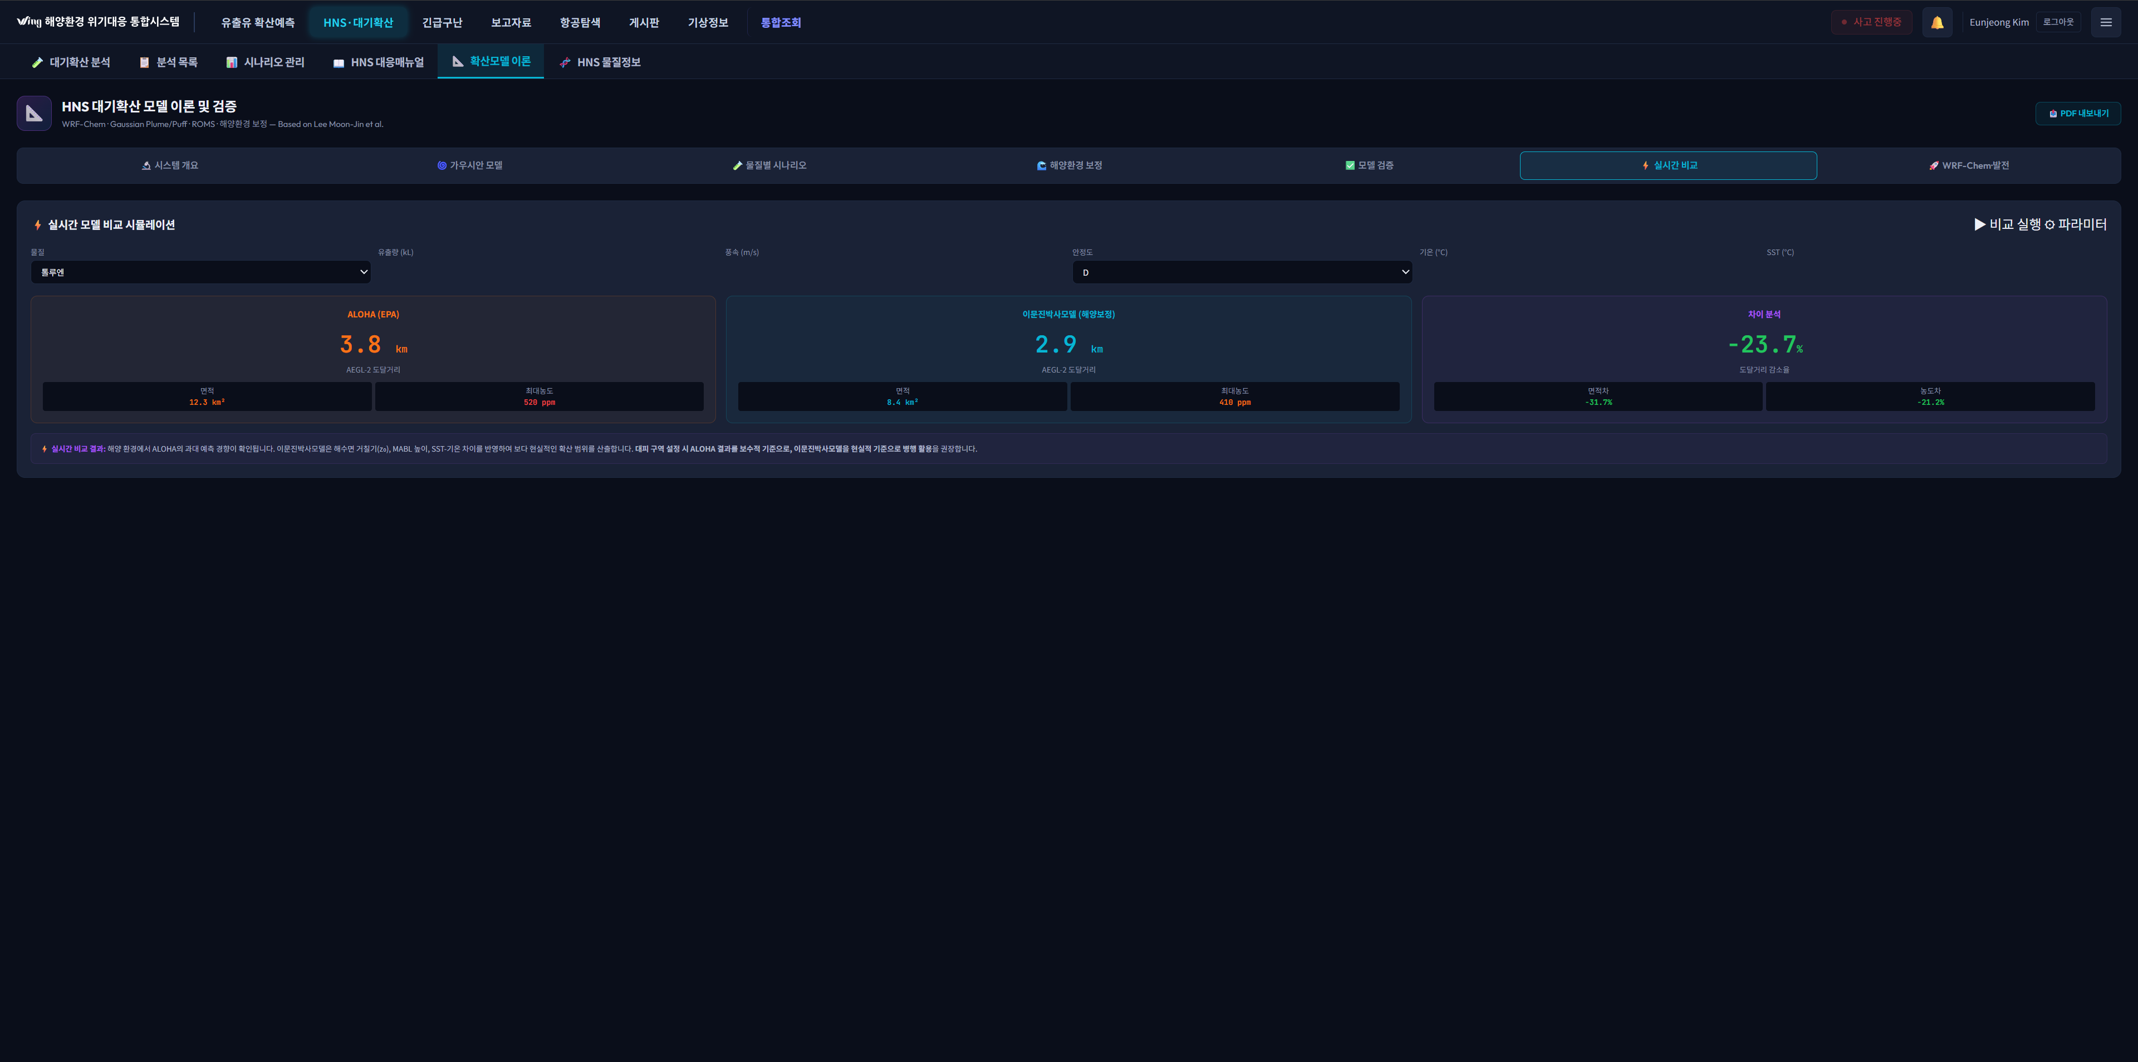Expand the 안정도 dropdown showing D
2138x1062 pixels.
tap(1242, 272)
